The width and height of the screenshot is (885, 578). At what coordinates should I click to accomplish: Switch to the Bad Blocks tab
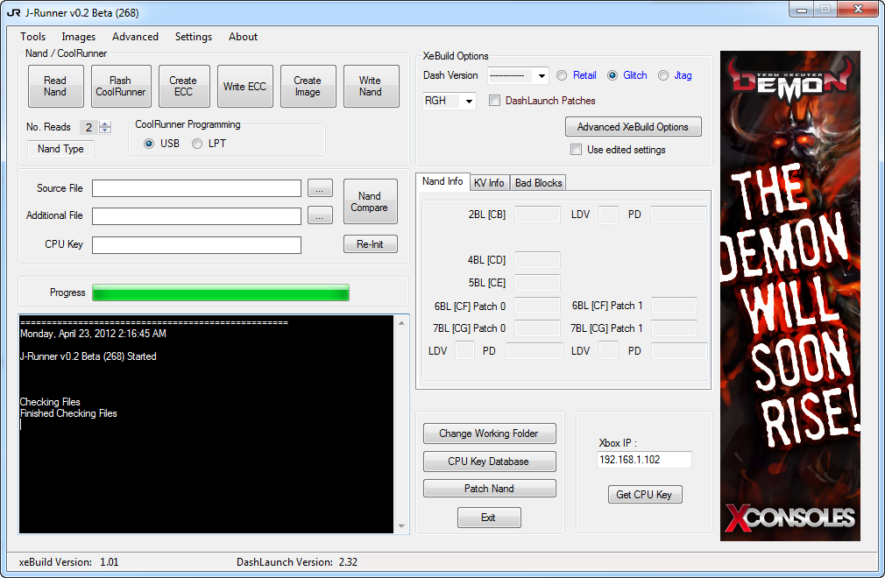pyautogui.click(x=539, y=182)
